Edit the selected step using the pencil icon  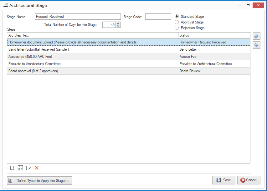tap(28, 168)
